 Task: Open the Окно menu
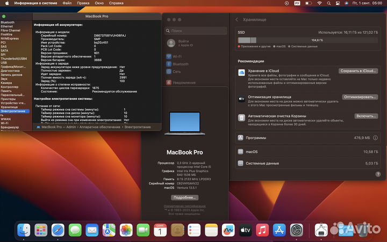click(x=99, y=3)
